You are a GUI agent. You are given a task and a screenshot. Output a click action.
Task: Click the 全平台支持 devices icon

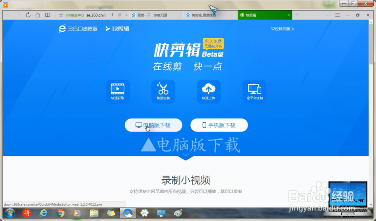(255, 92)
